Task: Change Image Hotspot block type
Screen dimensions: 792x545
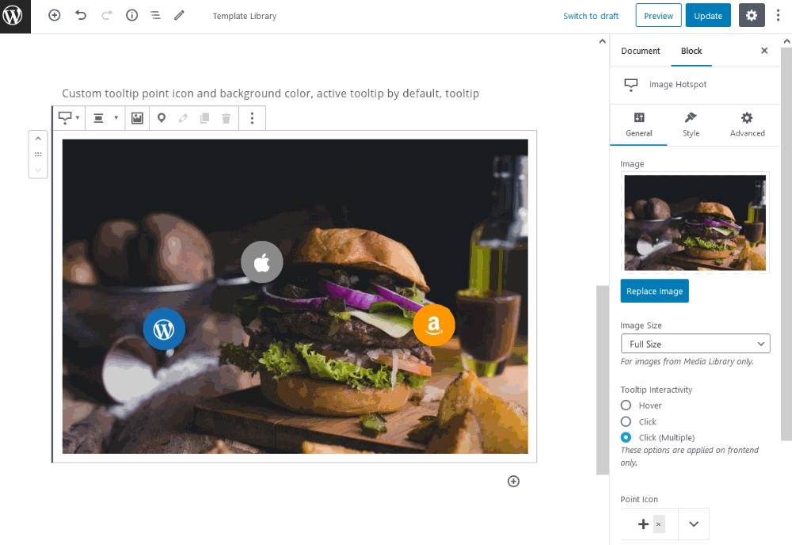Action: (x=69, y=118)
